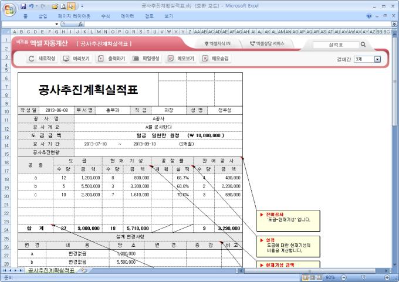Open the 결재란 dropdown showing 3개
The image size is (399, 282).
click(377, 59)
